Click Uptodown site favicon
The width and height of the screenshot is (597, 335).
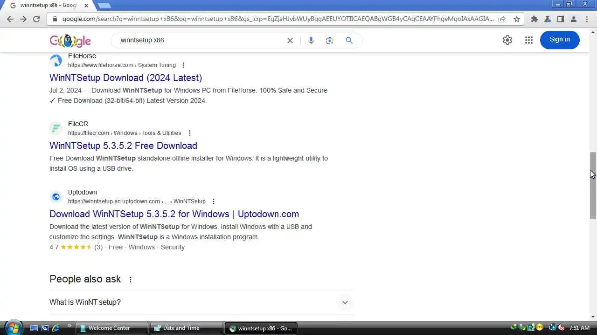[x=56, y=197]
